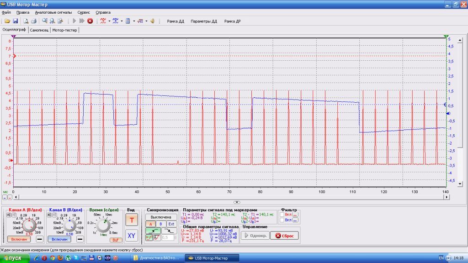Viewport: 468px width, 263px height.
Task: Switch view to XY mode
Action: 131,236
